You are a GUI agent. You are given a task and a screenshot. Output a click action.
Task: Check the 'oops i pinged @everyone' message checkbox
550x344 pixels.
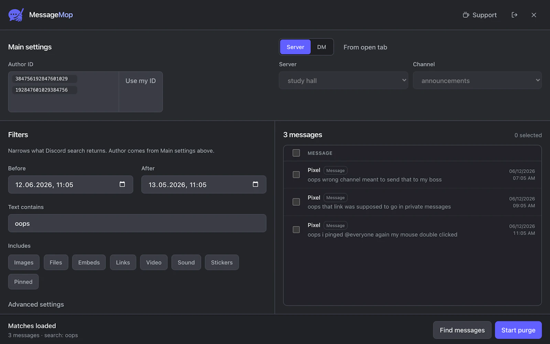(296, 229)
